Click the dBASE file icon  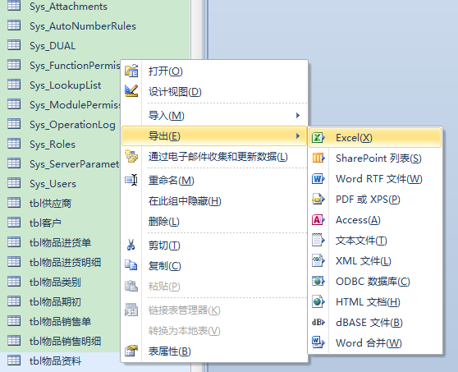318,323
